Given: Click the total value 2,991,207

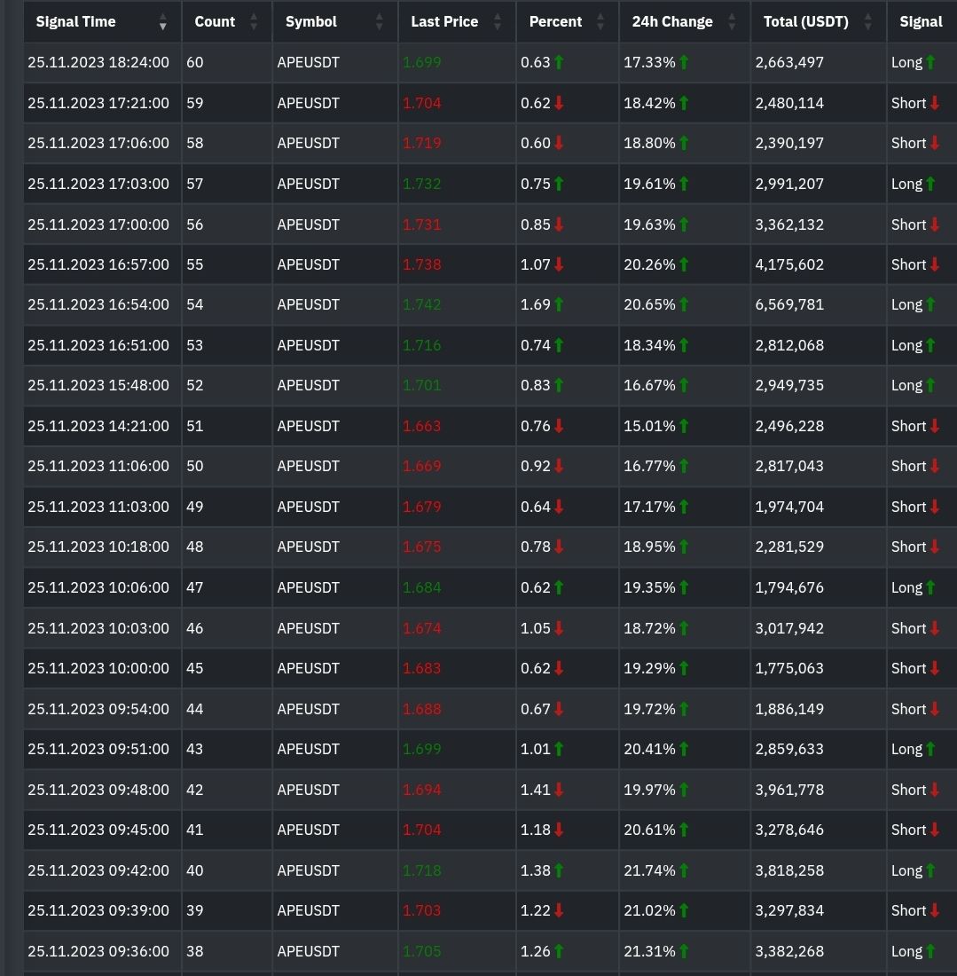Looking at the screenshot, I should (789, 184).
